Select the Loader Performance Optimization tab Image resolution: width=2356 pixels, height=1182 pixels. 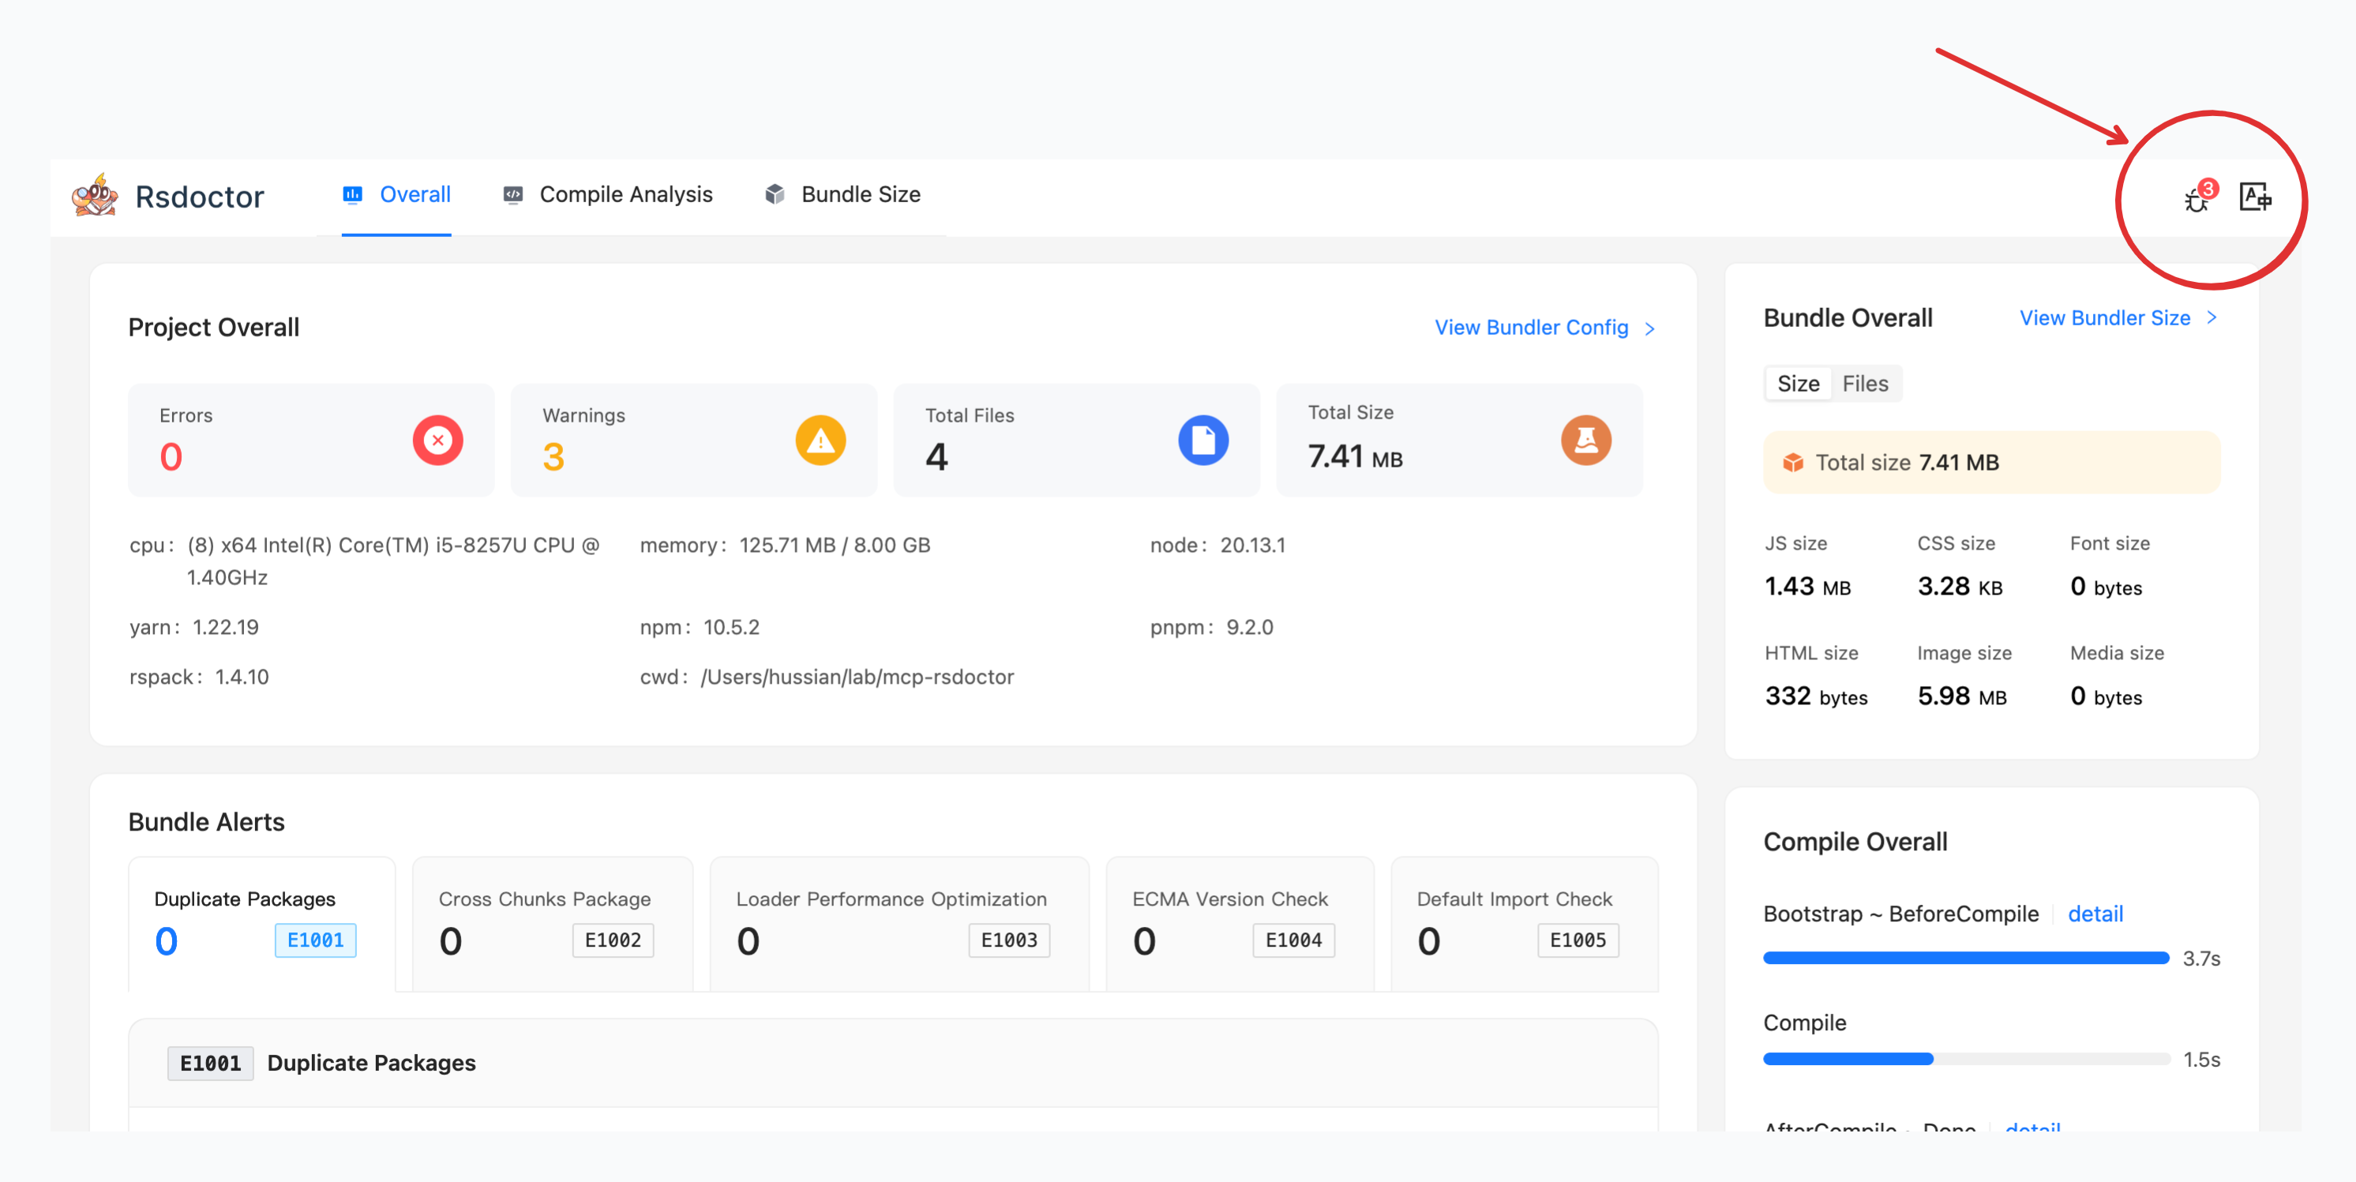[899, 924]
